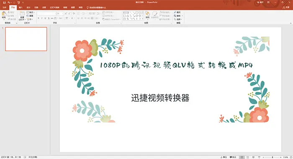This screenshot has width=293, height=159.
Task: Click the Share button
Action: coord(286,8)
